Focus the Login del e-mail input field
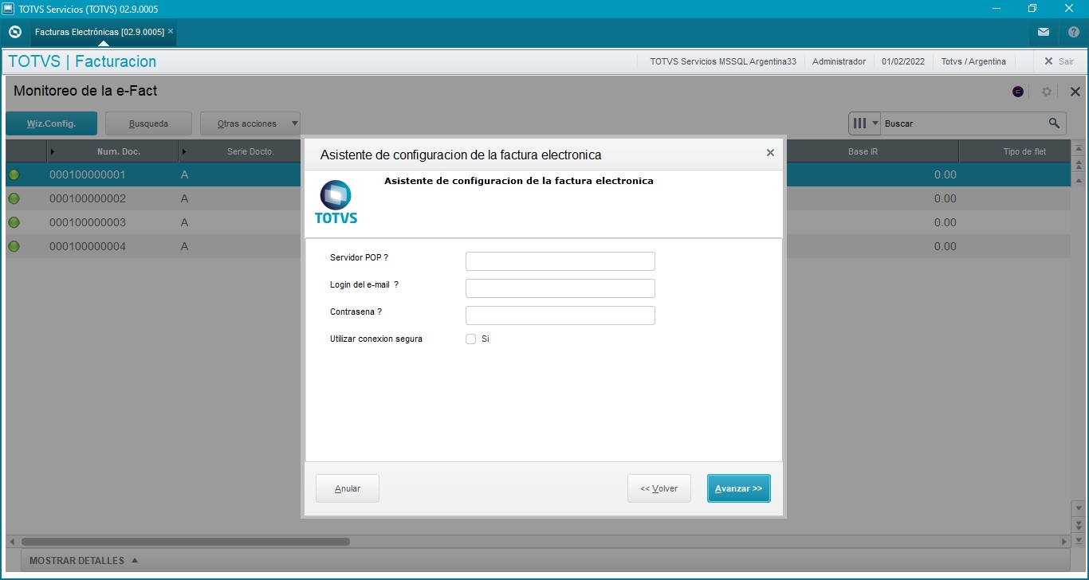The width and height of the screenshot is (1089, 580). tap(560, 288)
